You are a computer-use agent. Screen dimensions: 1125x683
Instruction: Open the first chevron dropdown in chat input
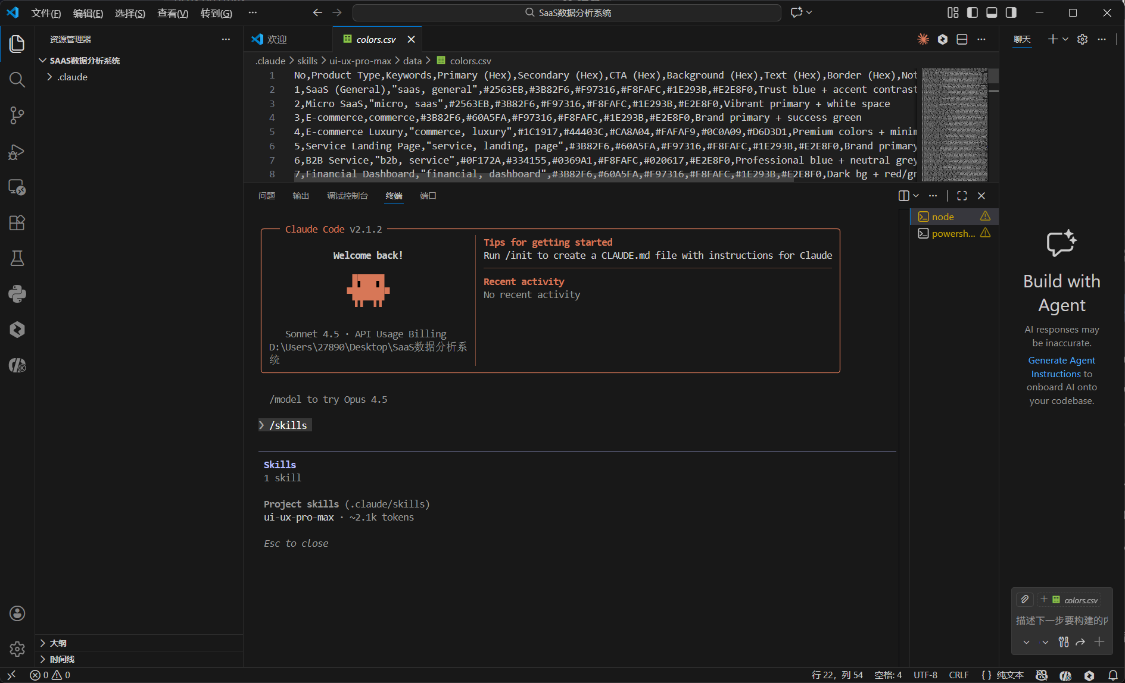(x=1026, y=642)
